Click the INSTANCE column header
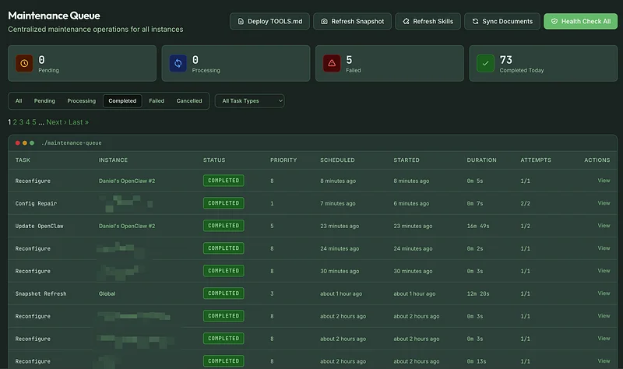The image size is (623, 369). 113,160
